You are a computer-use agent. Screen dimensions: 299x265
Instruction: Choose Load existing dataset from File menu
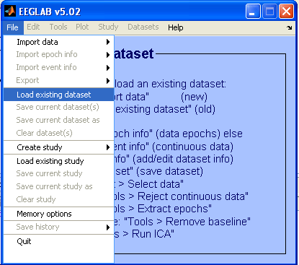tap(59, 95)
